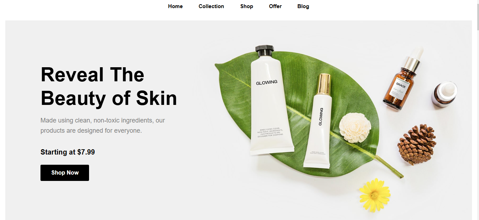Click the page vertical scrollbar
Screen dimensions: 479x220
478,110
